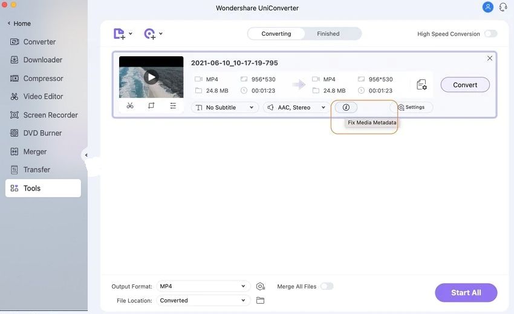Open the AAC, Stereo audio dropdown
514x314 pixels.
click(296, 108)
